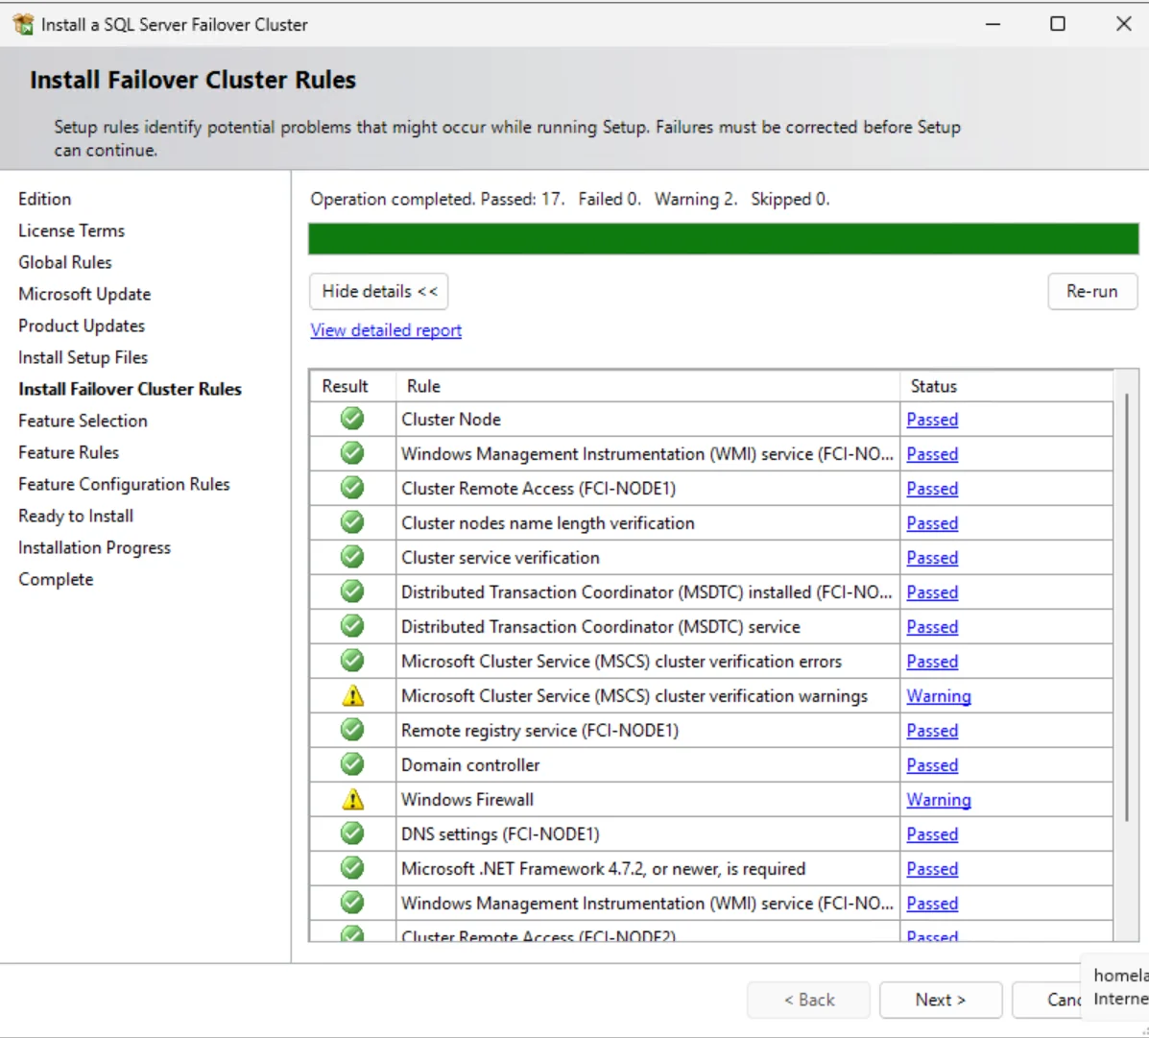Open Passed status link for Cluster Node

[x=932, y=420]
